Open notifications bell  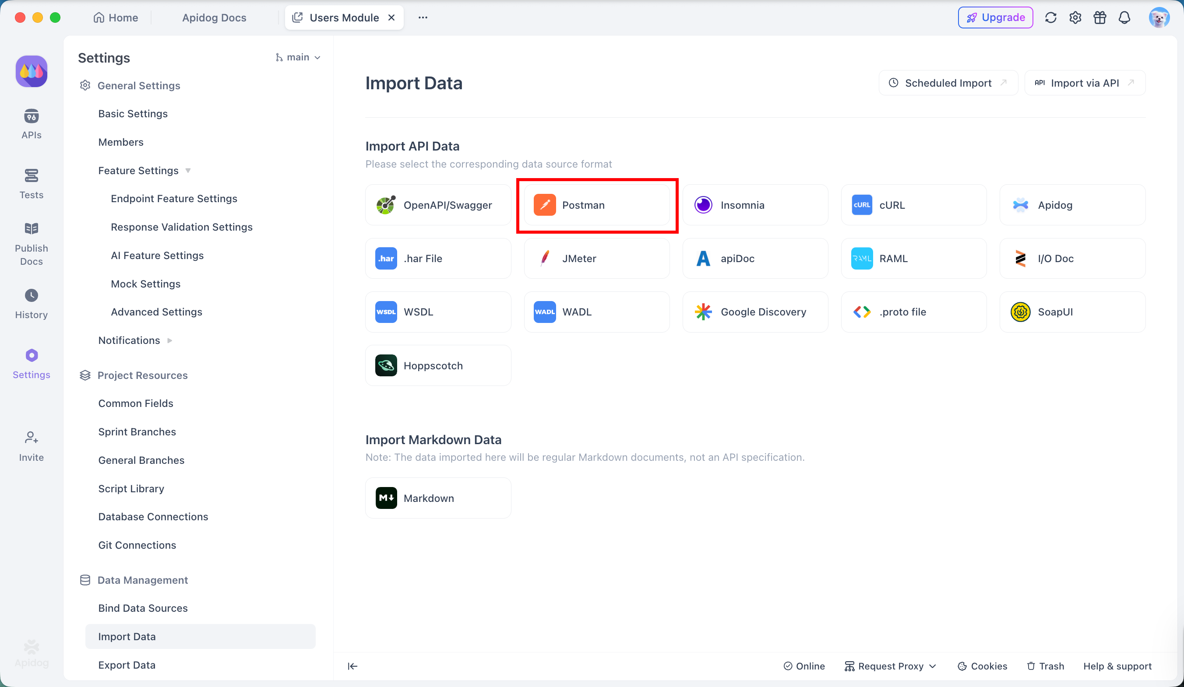coord(1124,18)
